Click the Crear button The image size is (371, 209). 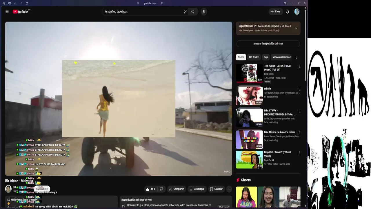pyautogui.click(x=276, y=12)
